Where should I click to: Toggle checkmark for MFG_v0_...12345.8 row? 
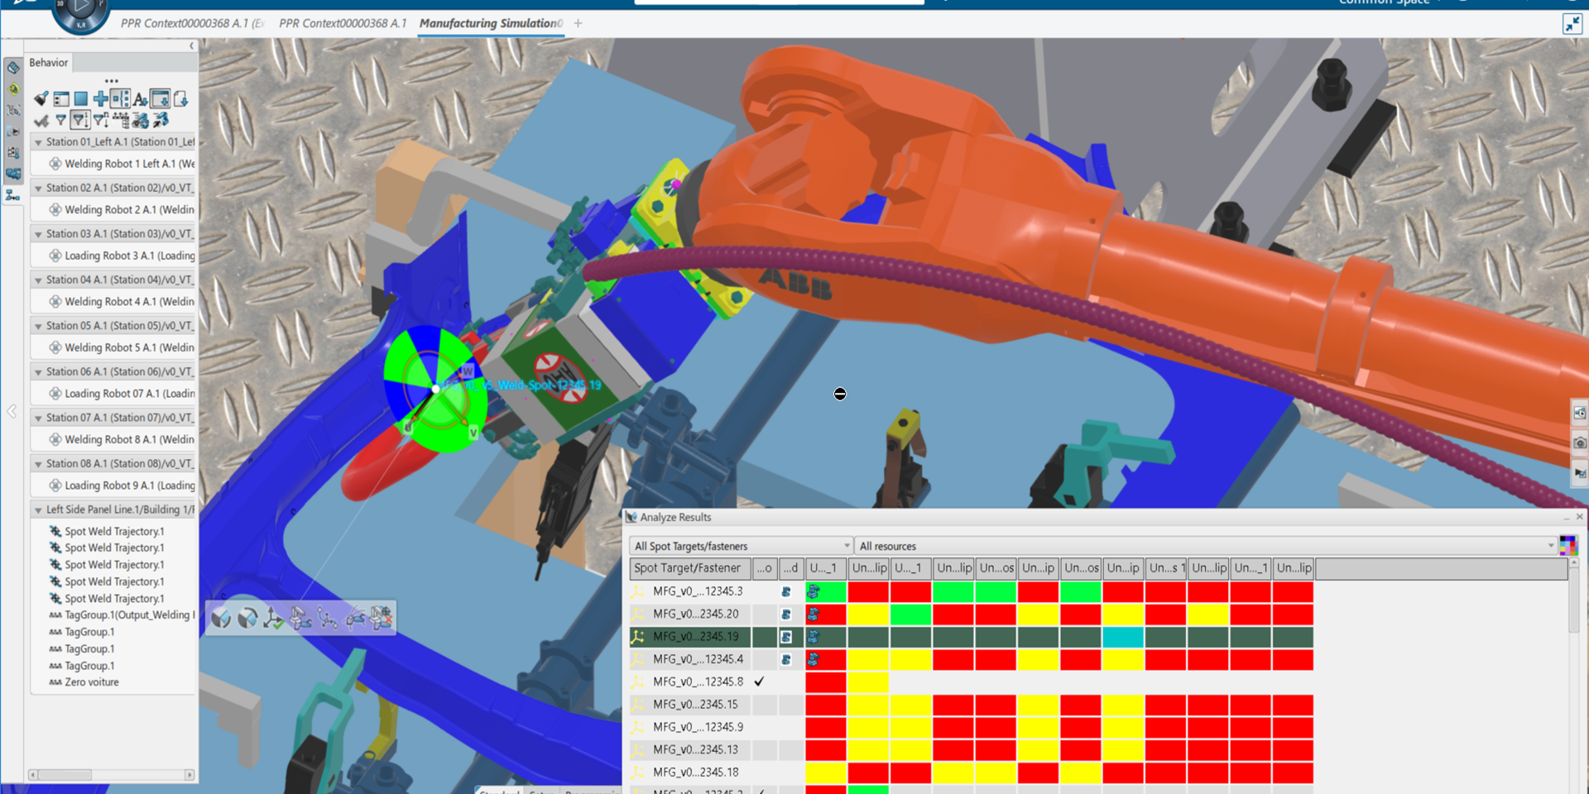[x=760, y=682]
